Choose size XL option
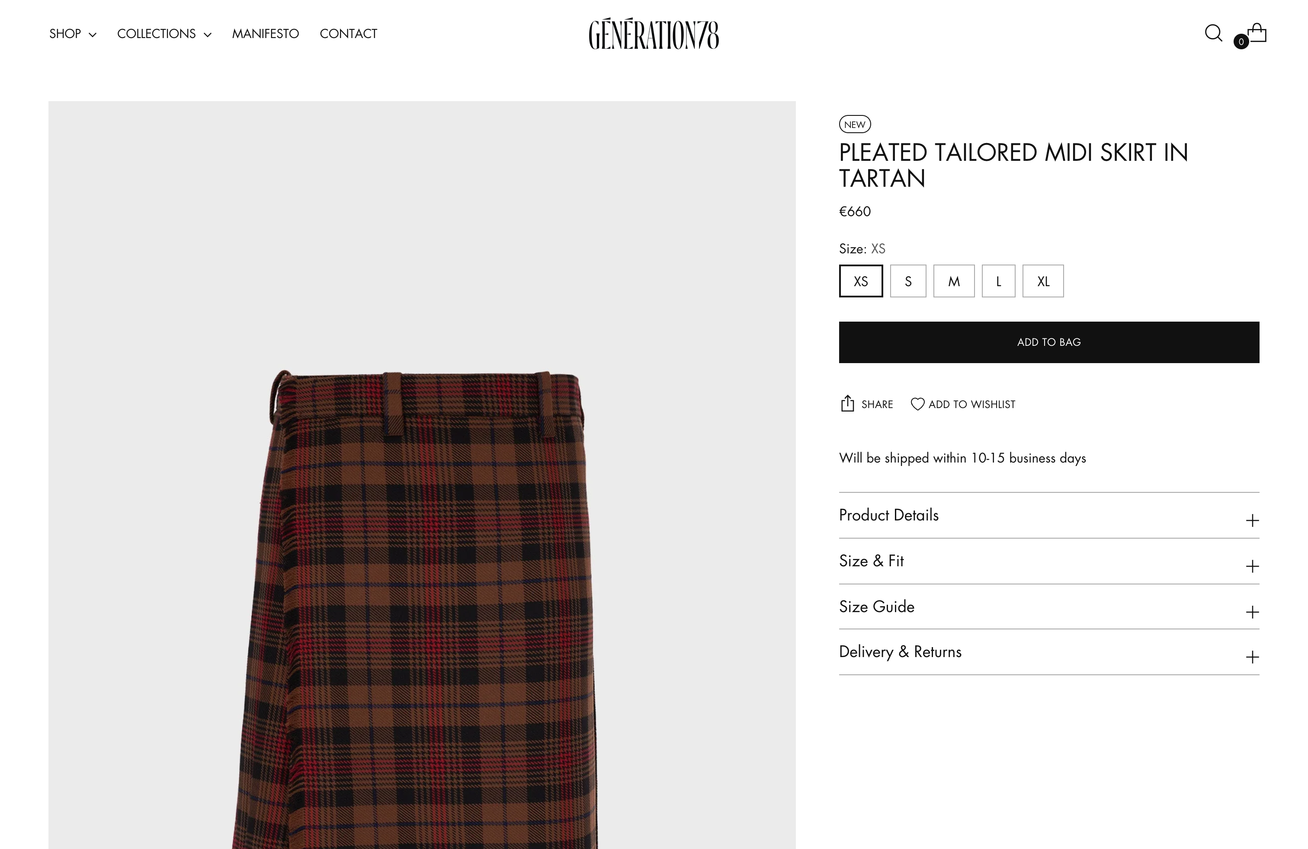 pyautogui.click(x=1042, y=281)
